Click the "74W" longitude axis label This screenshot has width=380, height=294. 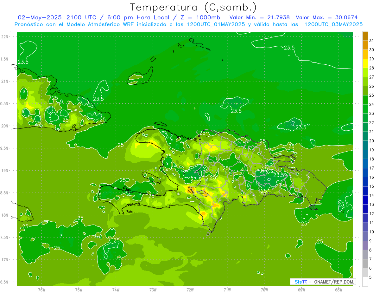click(116, 290)
